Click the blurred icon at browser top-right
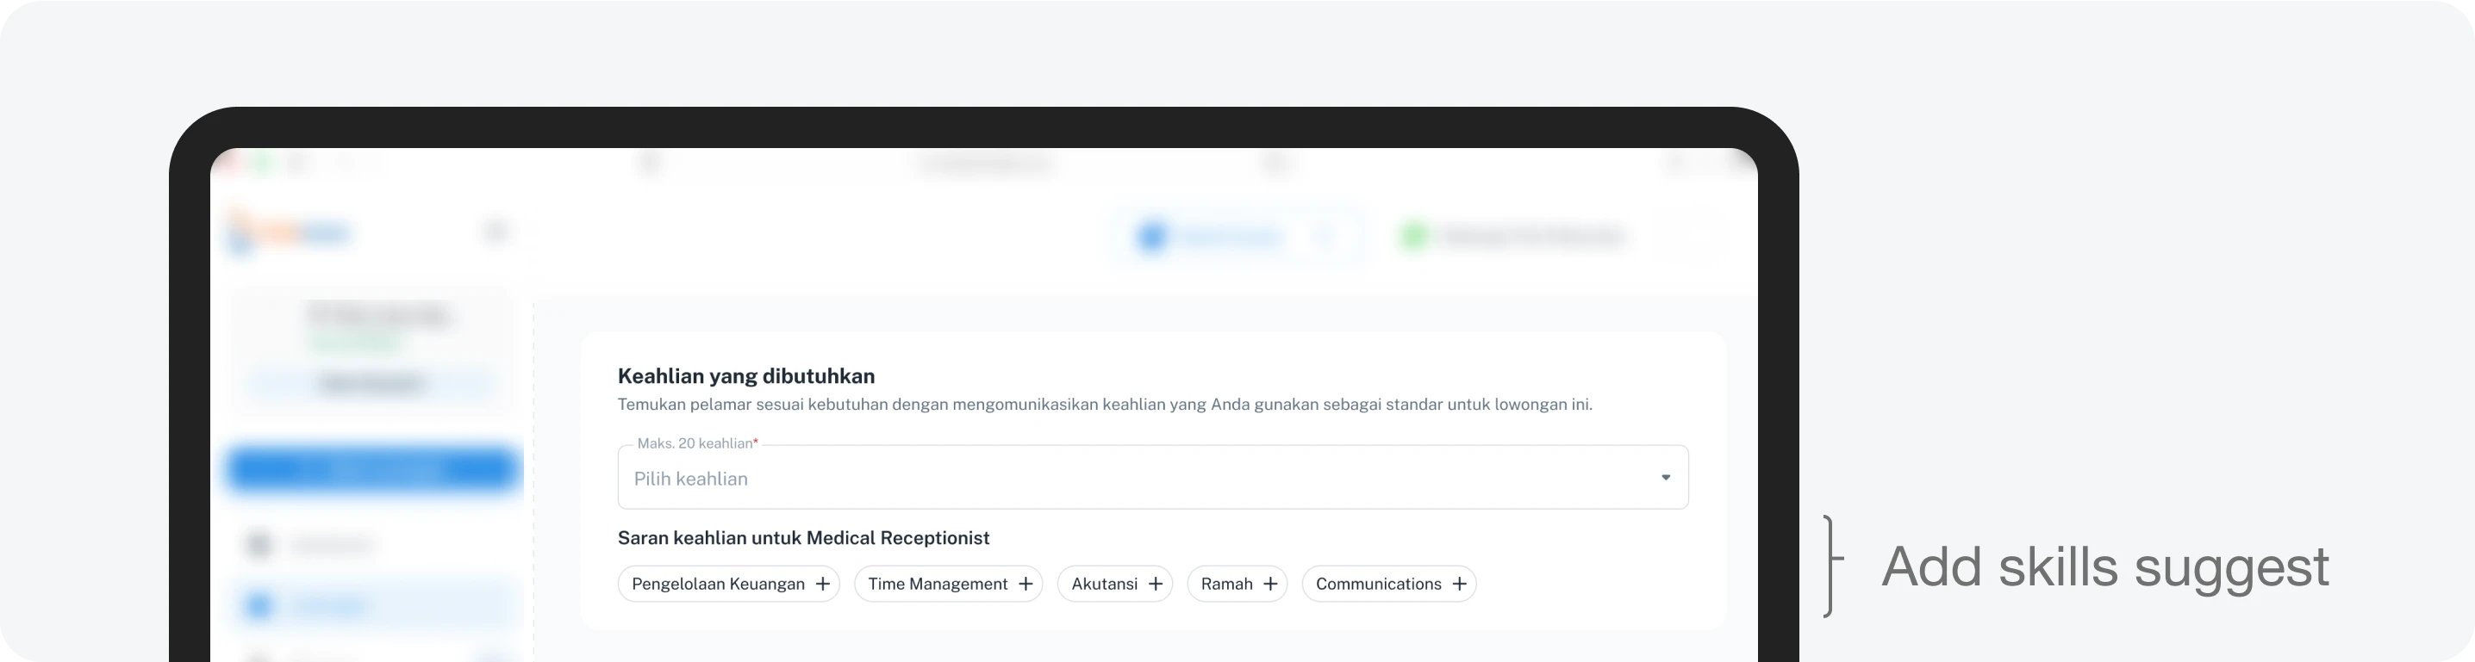Viewport: 2475px width, 662px height. coord(1738,163)
